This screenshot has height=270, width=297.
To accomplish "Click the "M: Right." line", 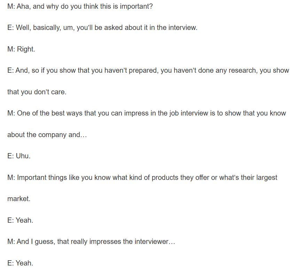I will pyautogui.click(x=21, y=49).
